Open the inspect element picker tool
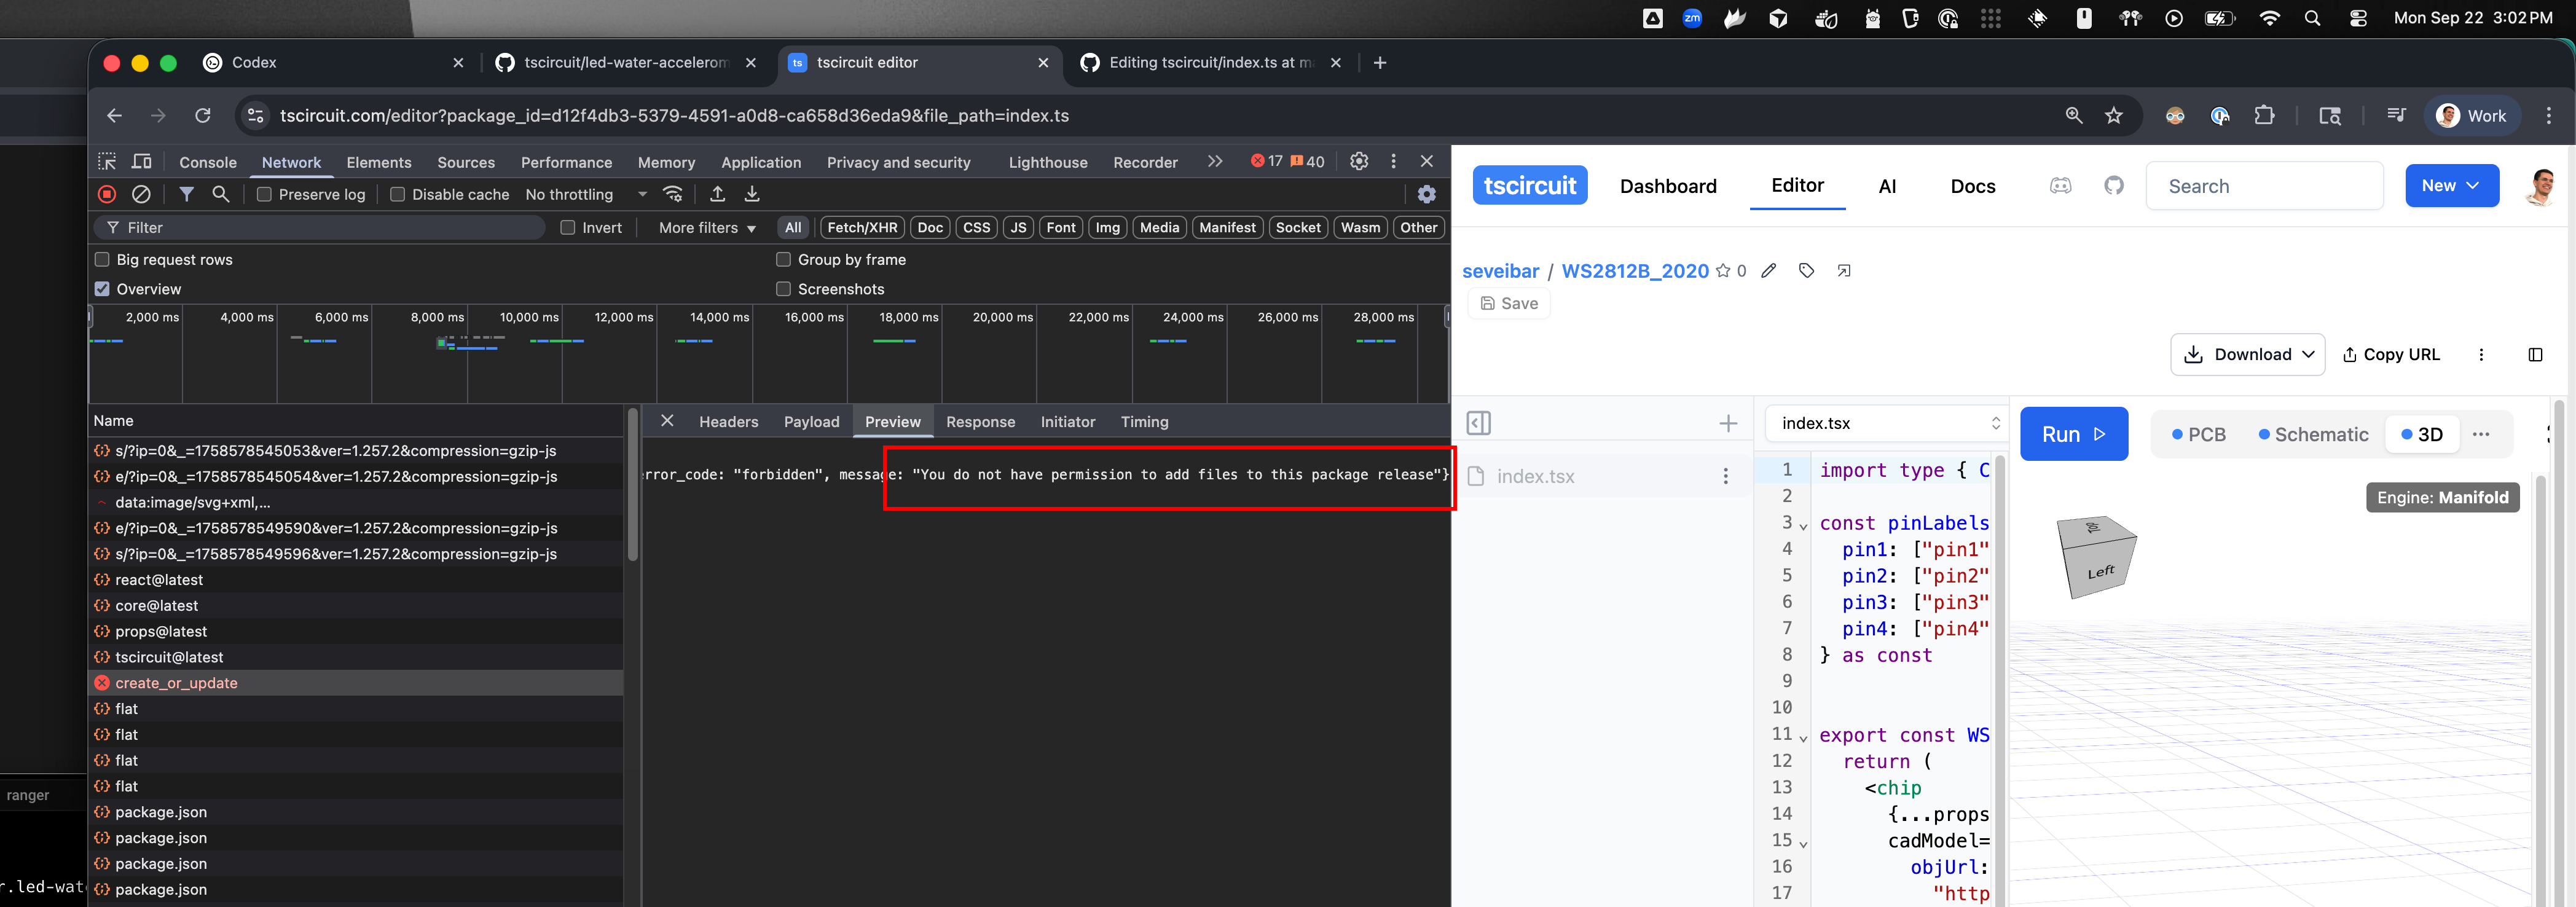Screen dimensions: 2576x907 [x=107, y=161]
